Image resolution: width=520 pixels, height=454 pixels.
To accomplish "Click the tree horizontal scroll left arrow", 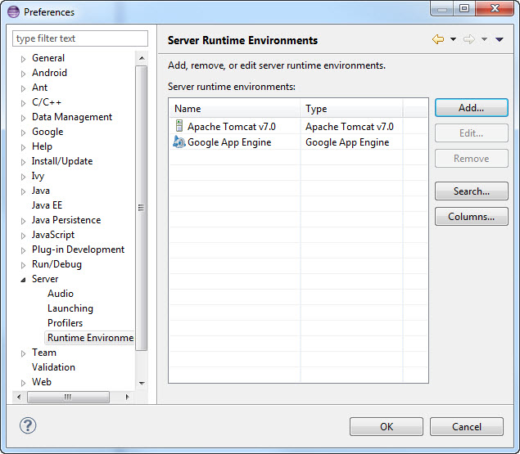I will (19, 397).
